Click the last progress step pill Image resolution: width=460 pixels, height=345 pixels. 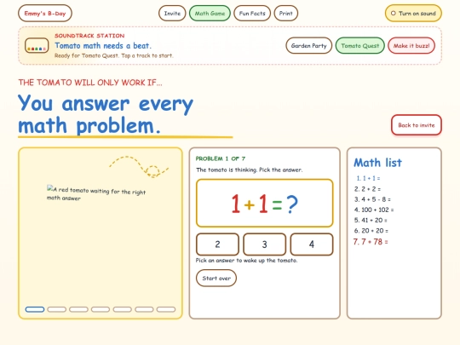pyautogui.click(x=166, y=309)
